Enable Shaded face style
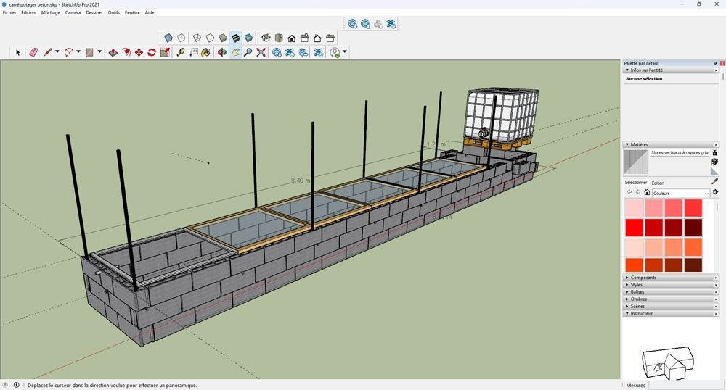The height and width of the screenshot is (390, 726). coord(223,38)
